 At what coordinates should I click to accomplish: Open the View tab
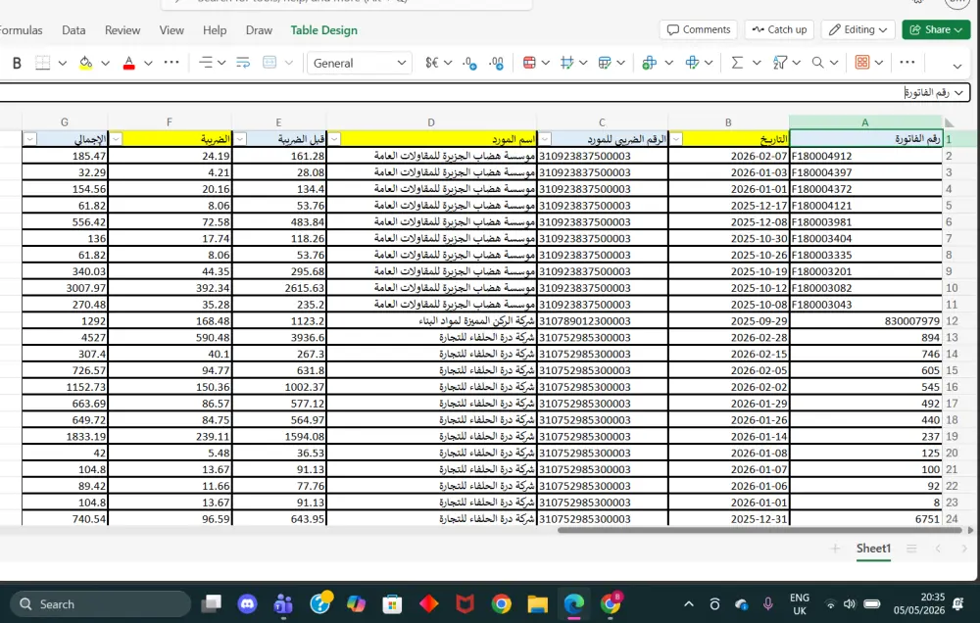pyautogui.click(x=171, y=30)
